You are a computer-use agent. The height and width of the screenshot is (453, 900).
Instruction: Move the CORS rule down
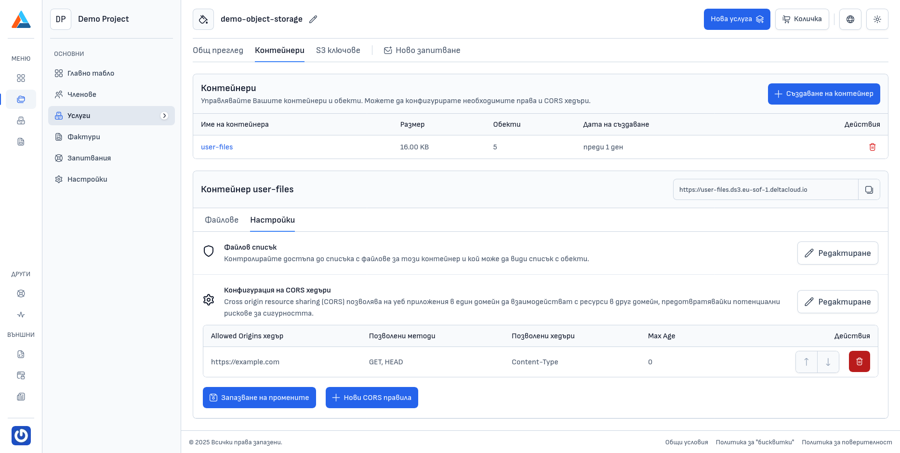tap(828, 361)
